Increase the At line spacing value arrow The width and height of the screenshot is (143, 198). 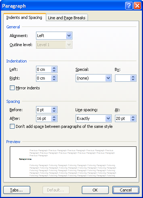pyautogui.click(x=133, y=117)
